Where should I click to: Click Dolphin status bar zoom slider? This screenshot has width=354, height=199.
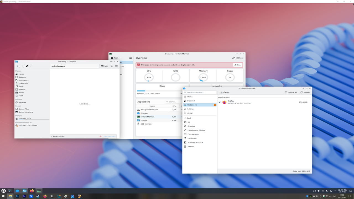pyautogui.click(x=110, y=136)
